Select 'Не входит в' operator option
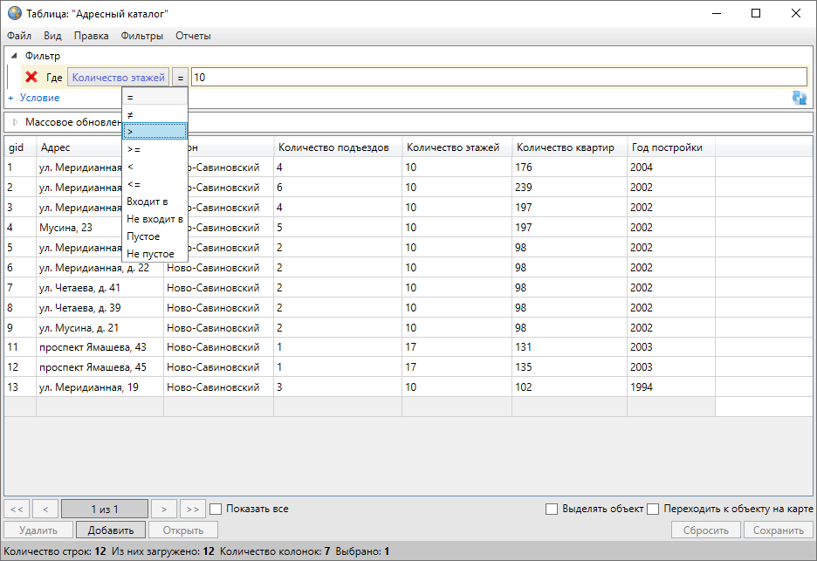The height and width of the screenshot is (561, 817). pos(154,219)
